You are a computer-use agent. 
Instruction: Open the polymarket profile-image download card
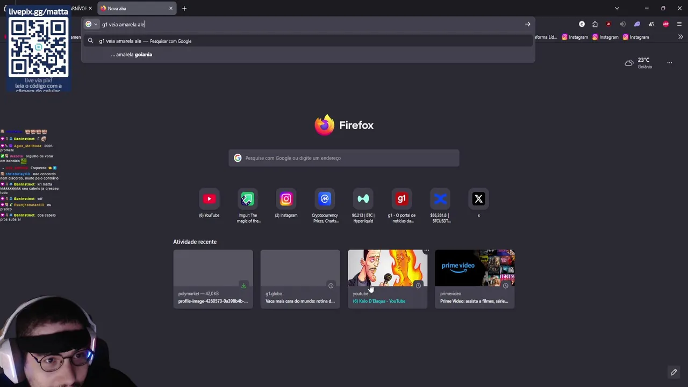213,278
